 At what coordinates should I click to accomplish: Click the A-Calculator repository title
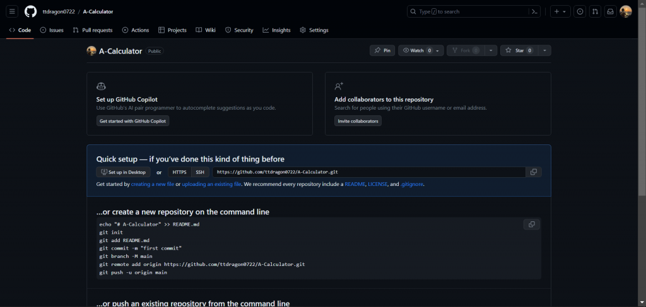120,51
